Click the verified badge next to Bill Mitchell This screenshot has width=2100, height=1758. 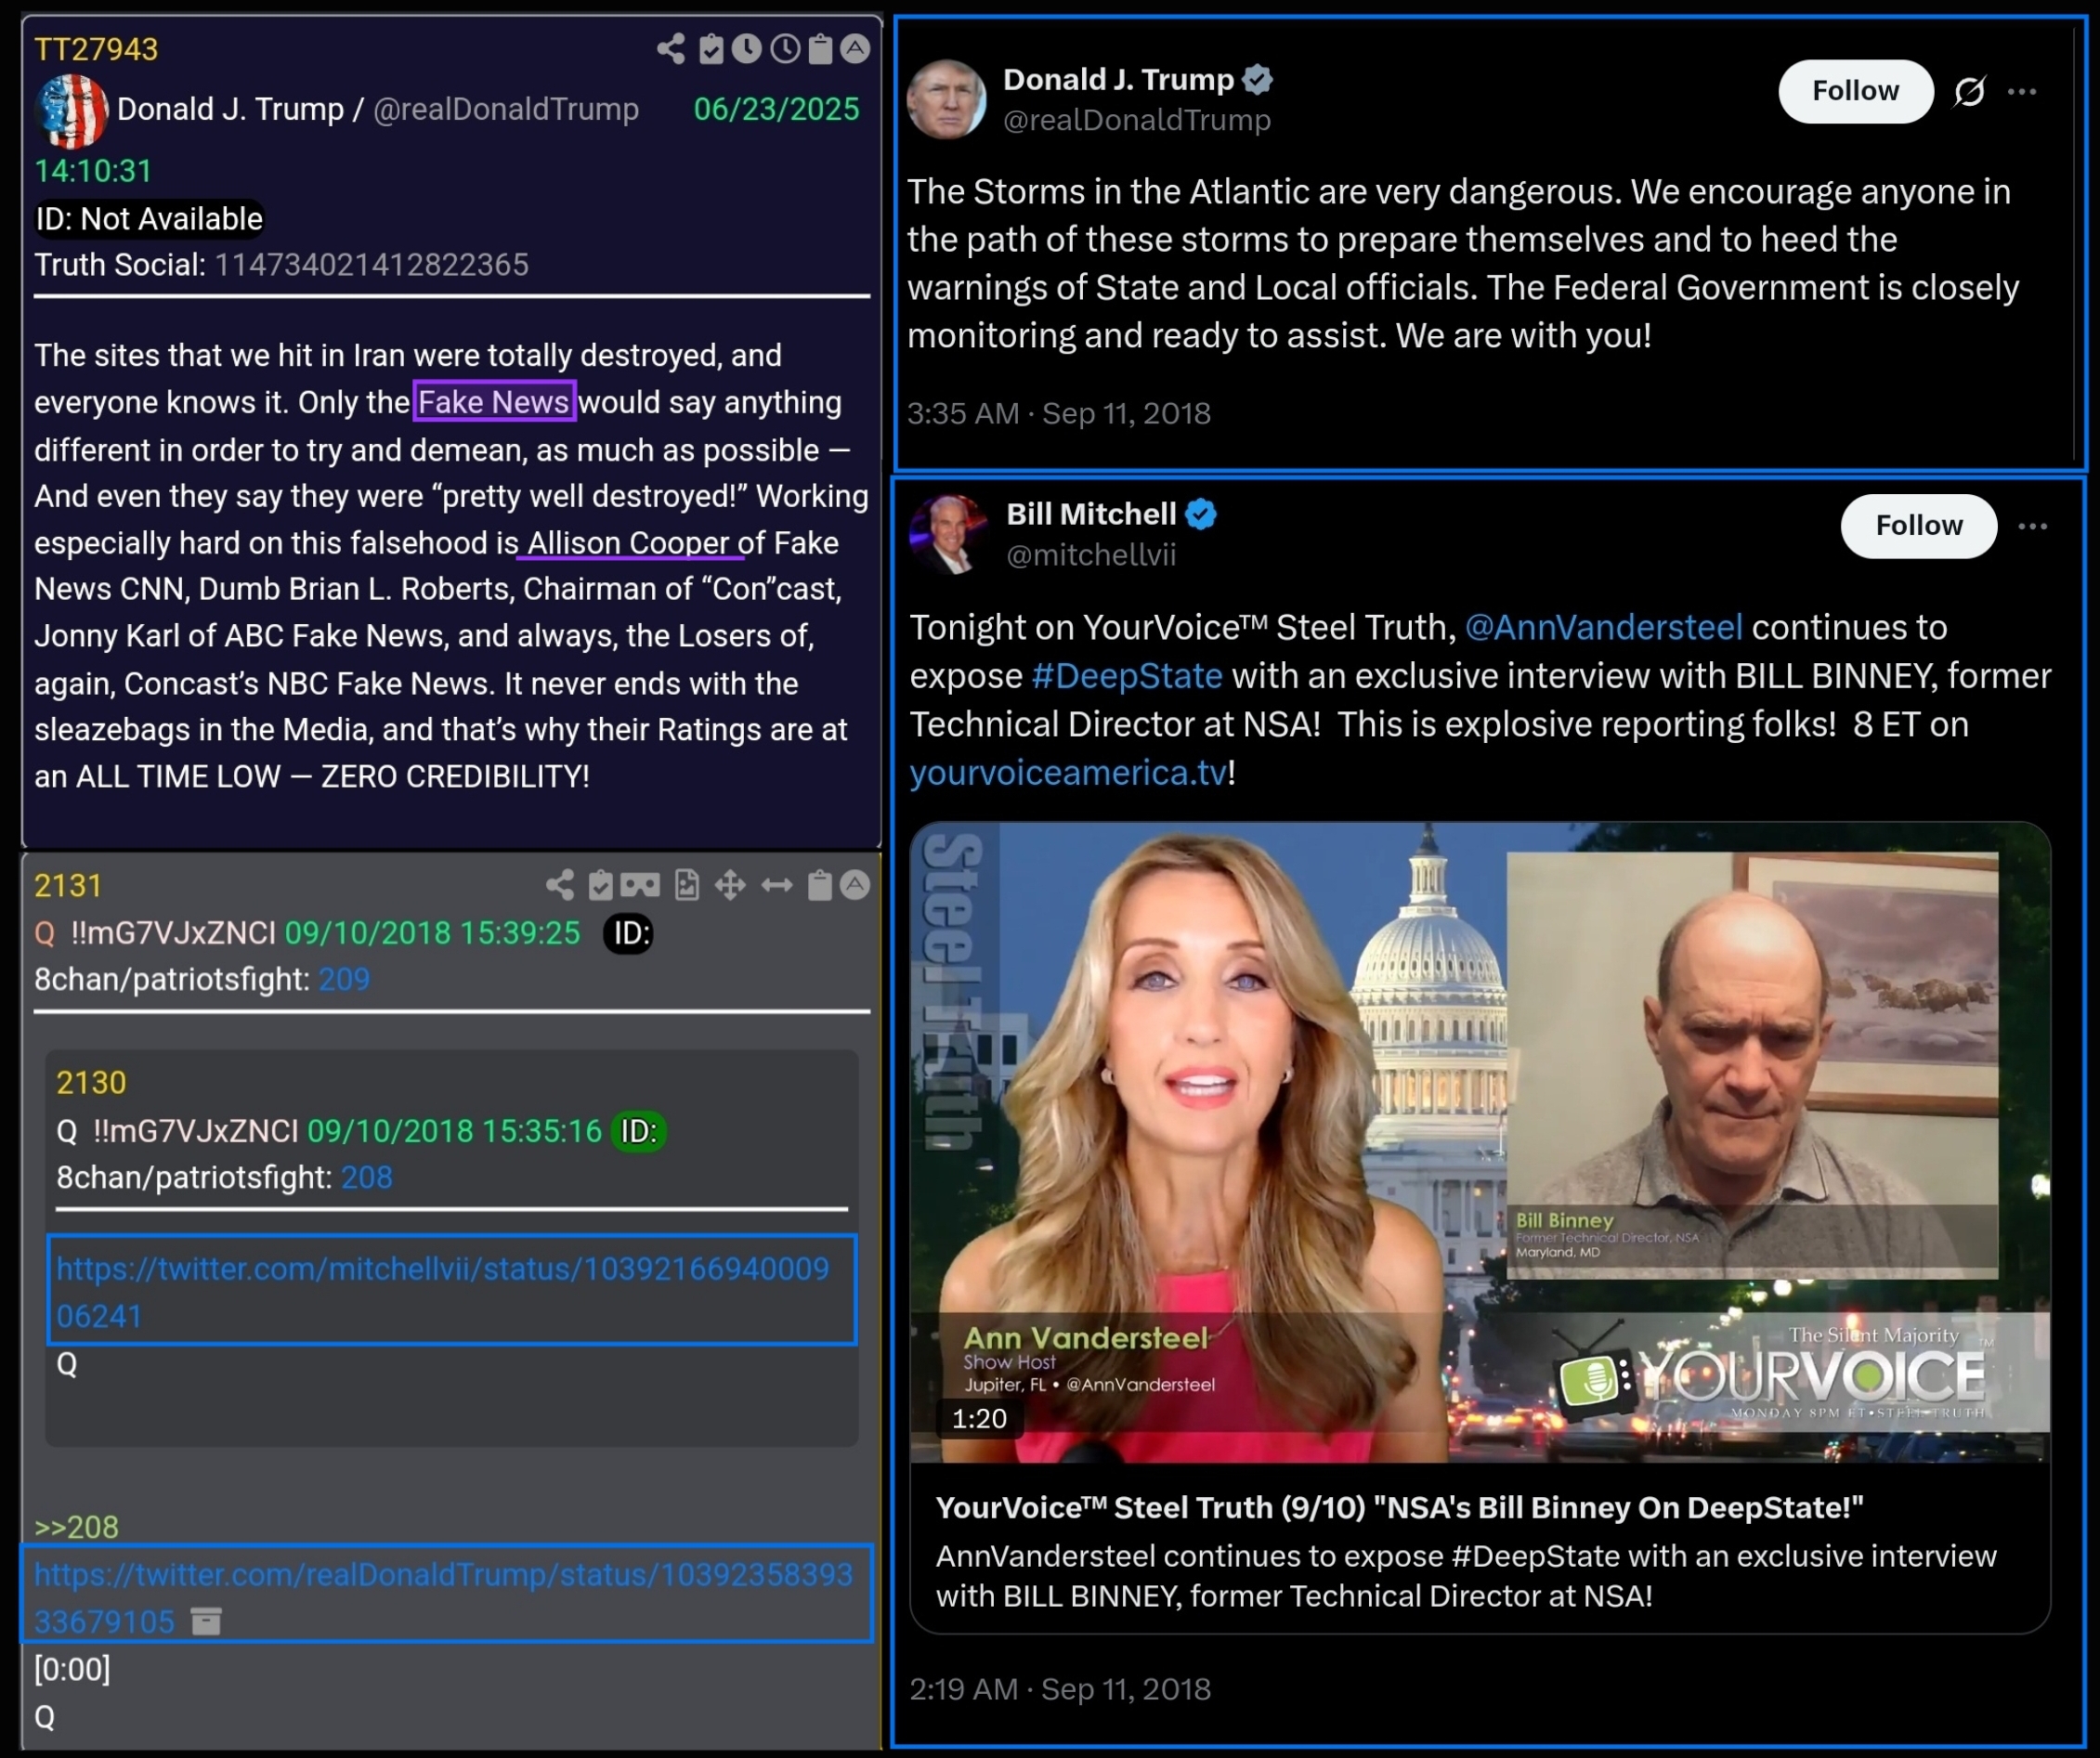coord(1201,514)
